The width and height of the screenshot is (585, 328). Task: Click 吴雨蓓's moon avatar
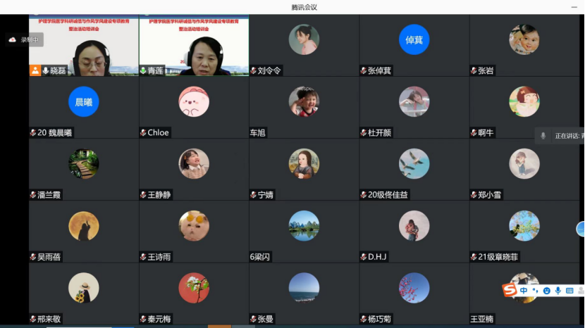tap(83, 226)
